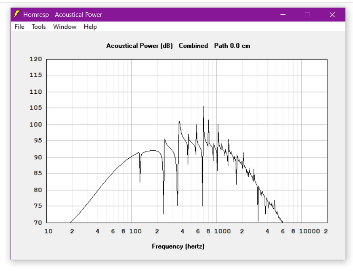Click the Hornresp window title text
Image resolution: width=353 pixels, height=271 pixels.
(62, 15)
